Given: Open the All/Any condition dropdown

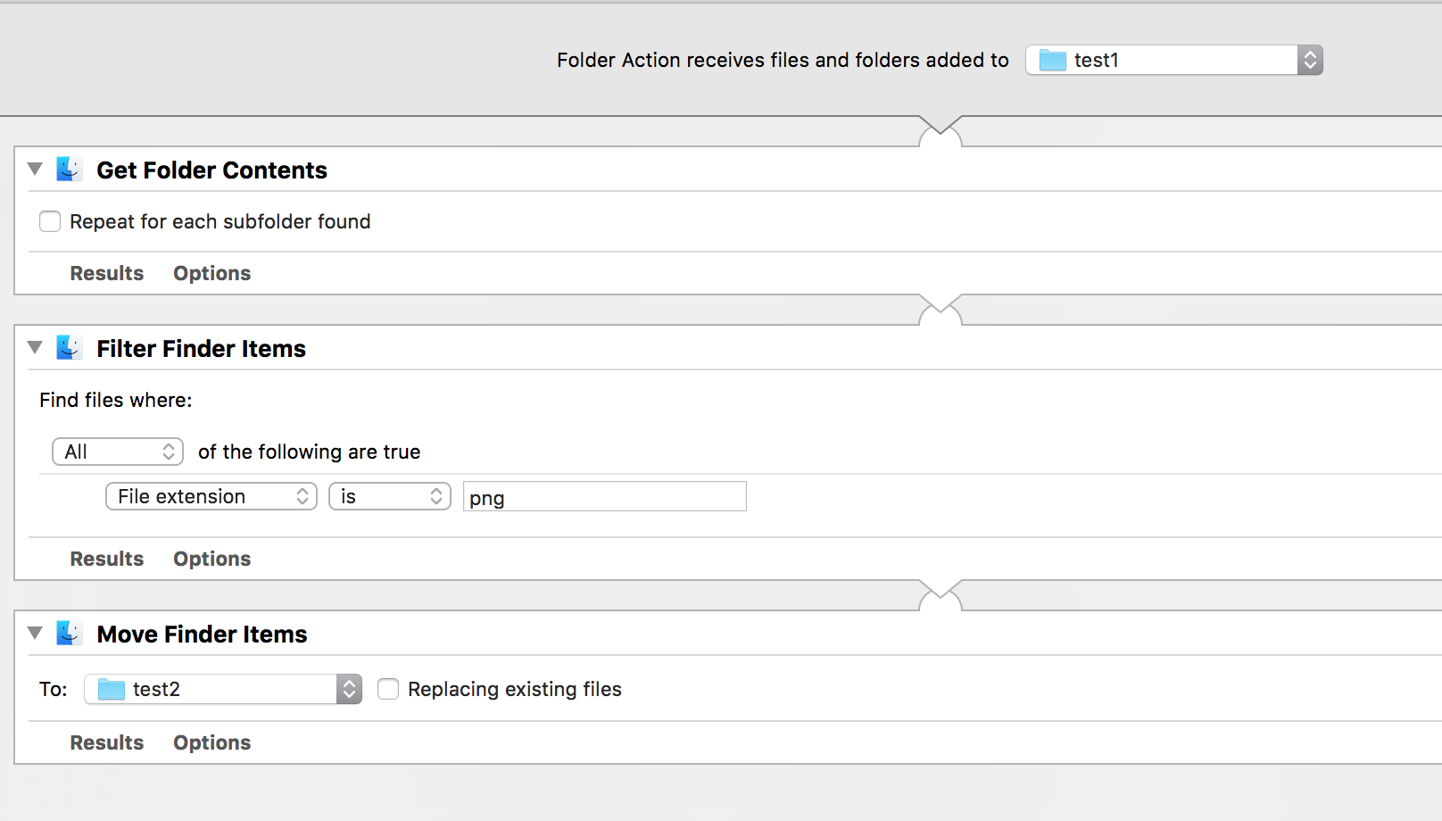Looking at the screenshot, I should click(118, 452).
